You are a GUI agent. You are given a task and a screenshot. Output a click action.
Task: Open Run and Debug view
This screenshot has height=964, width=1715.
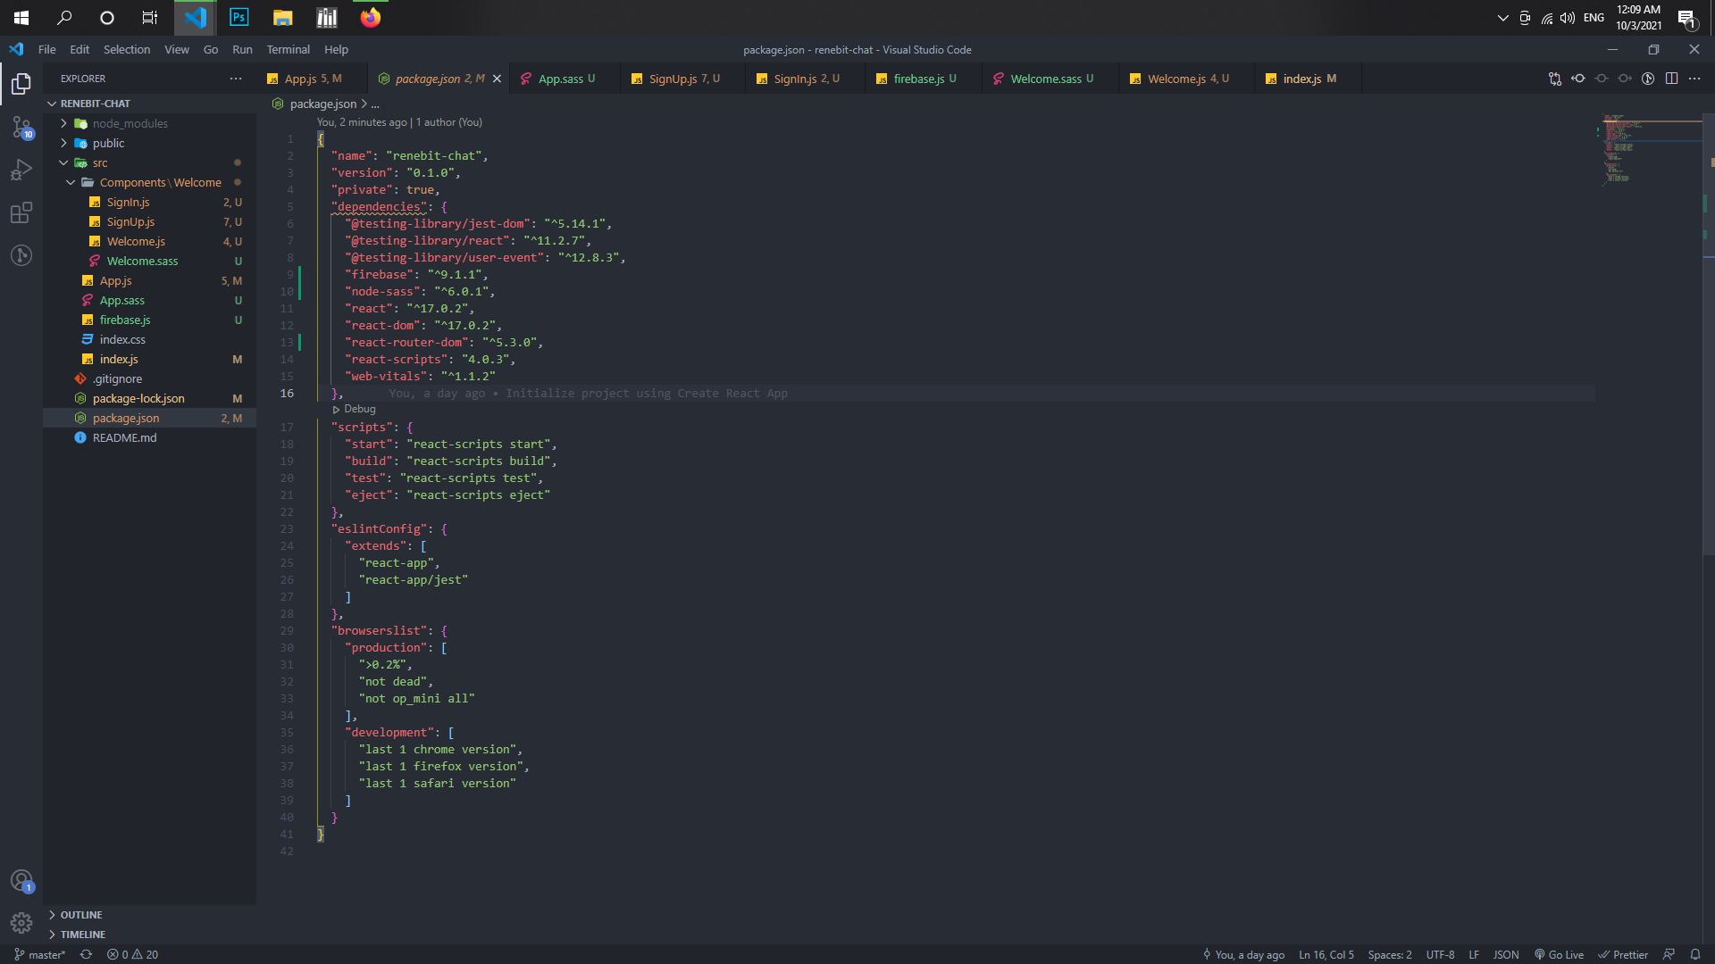(x=21, y=170)
